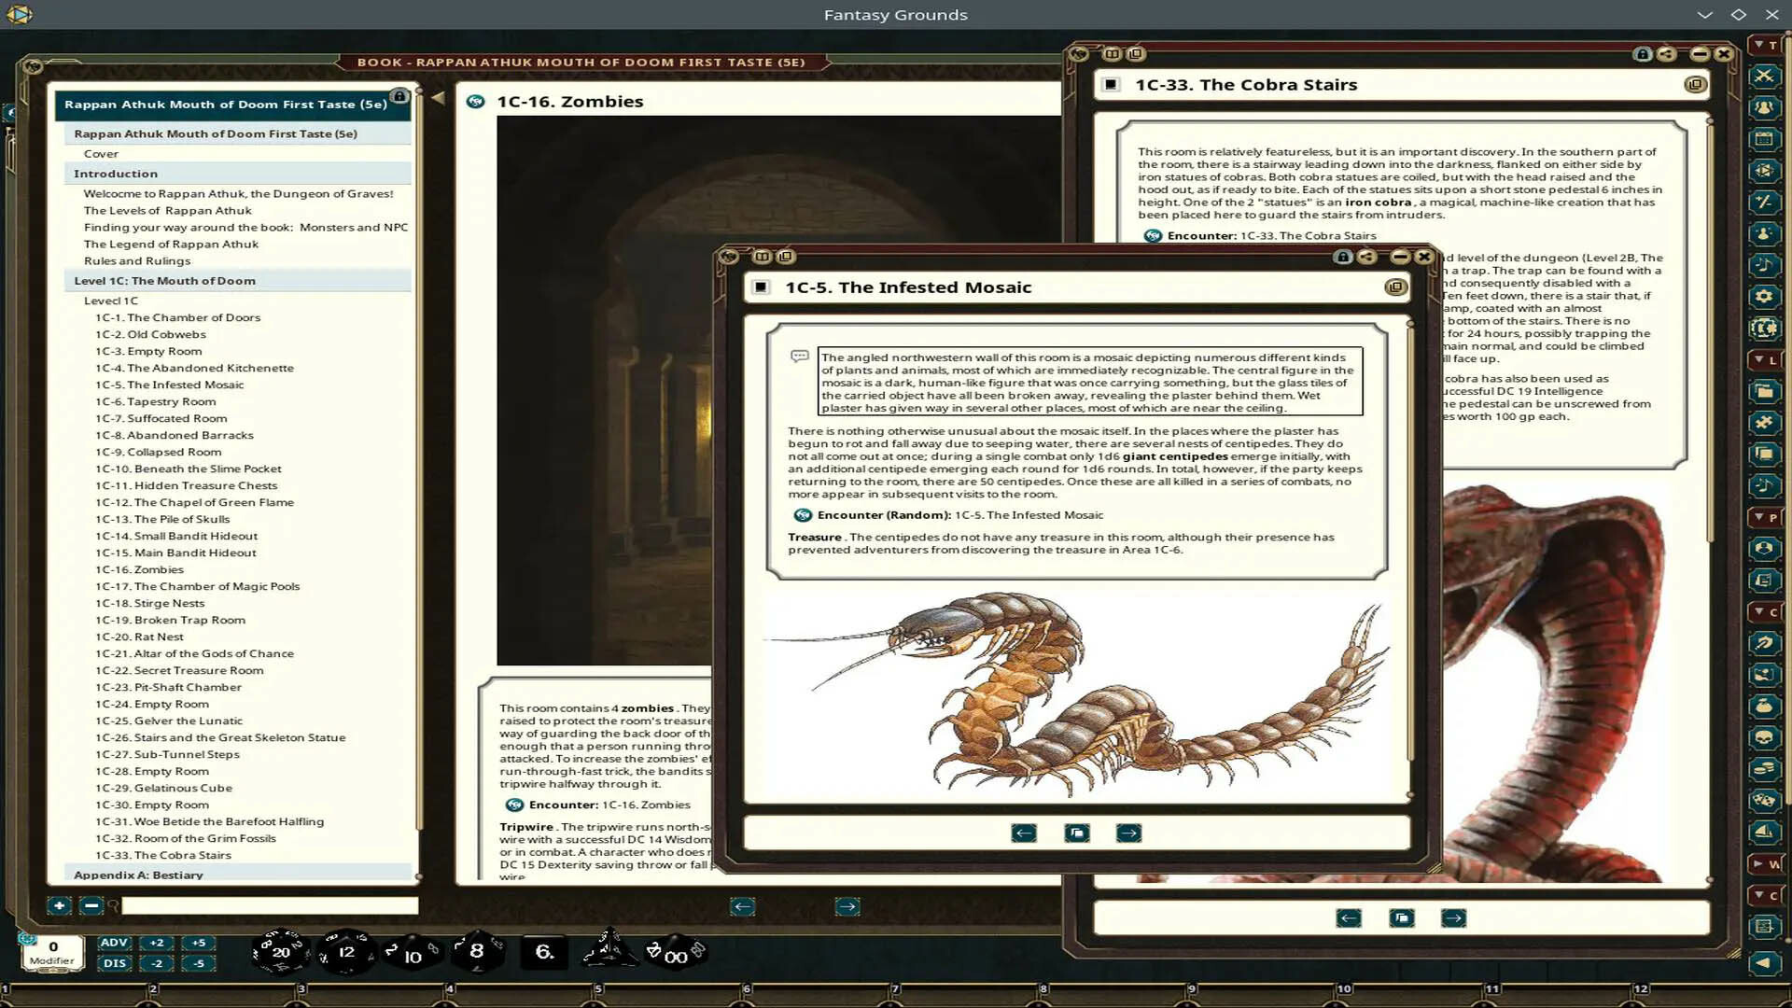Click the crossed swords combat tracker icon
1792x1008 pixels.
1763,76
